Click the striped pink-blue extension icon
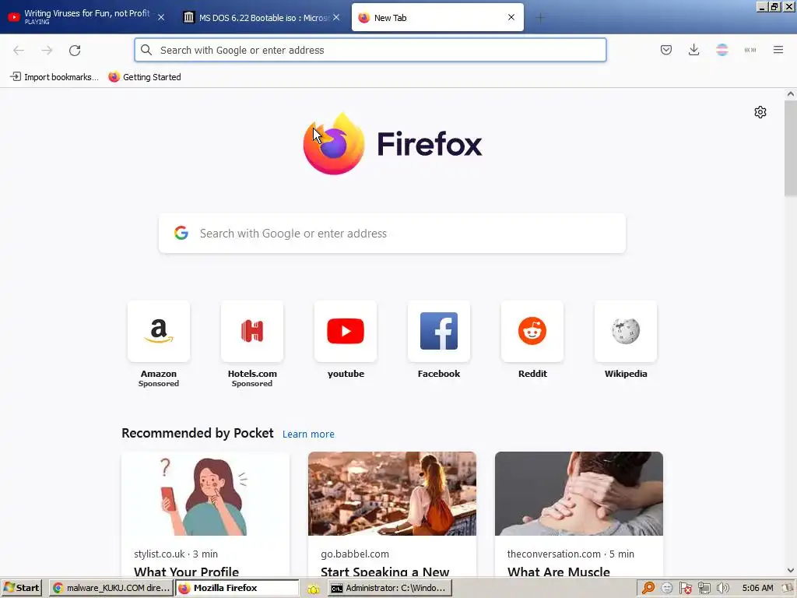The height and width of the screenshot is (598, 797). tap(722, 50)
